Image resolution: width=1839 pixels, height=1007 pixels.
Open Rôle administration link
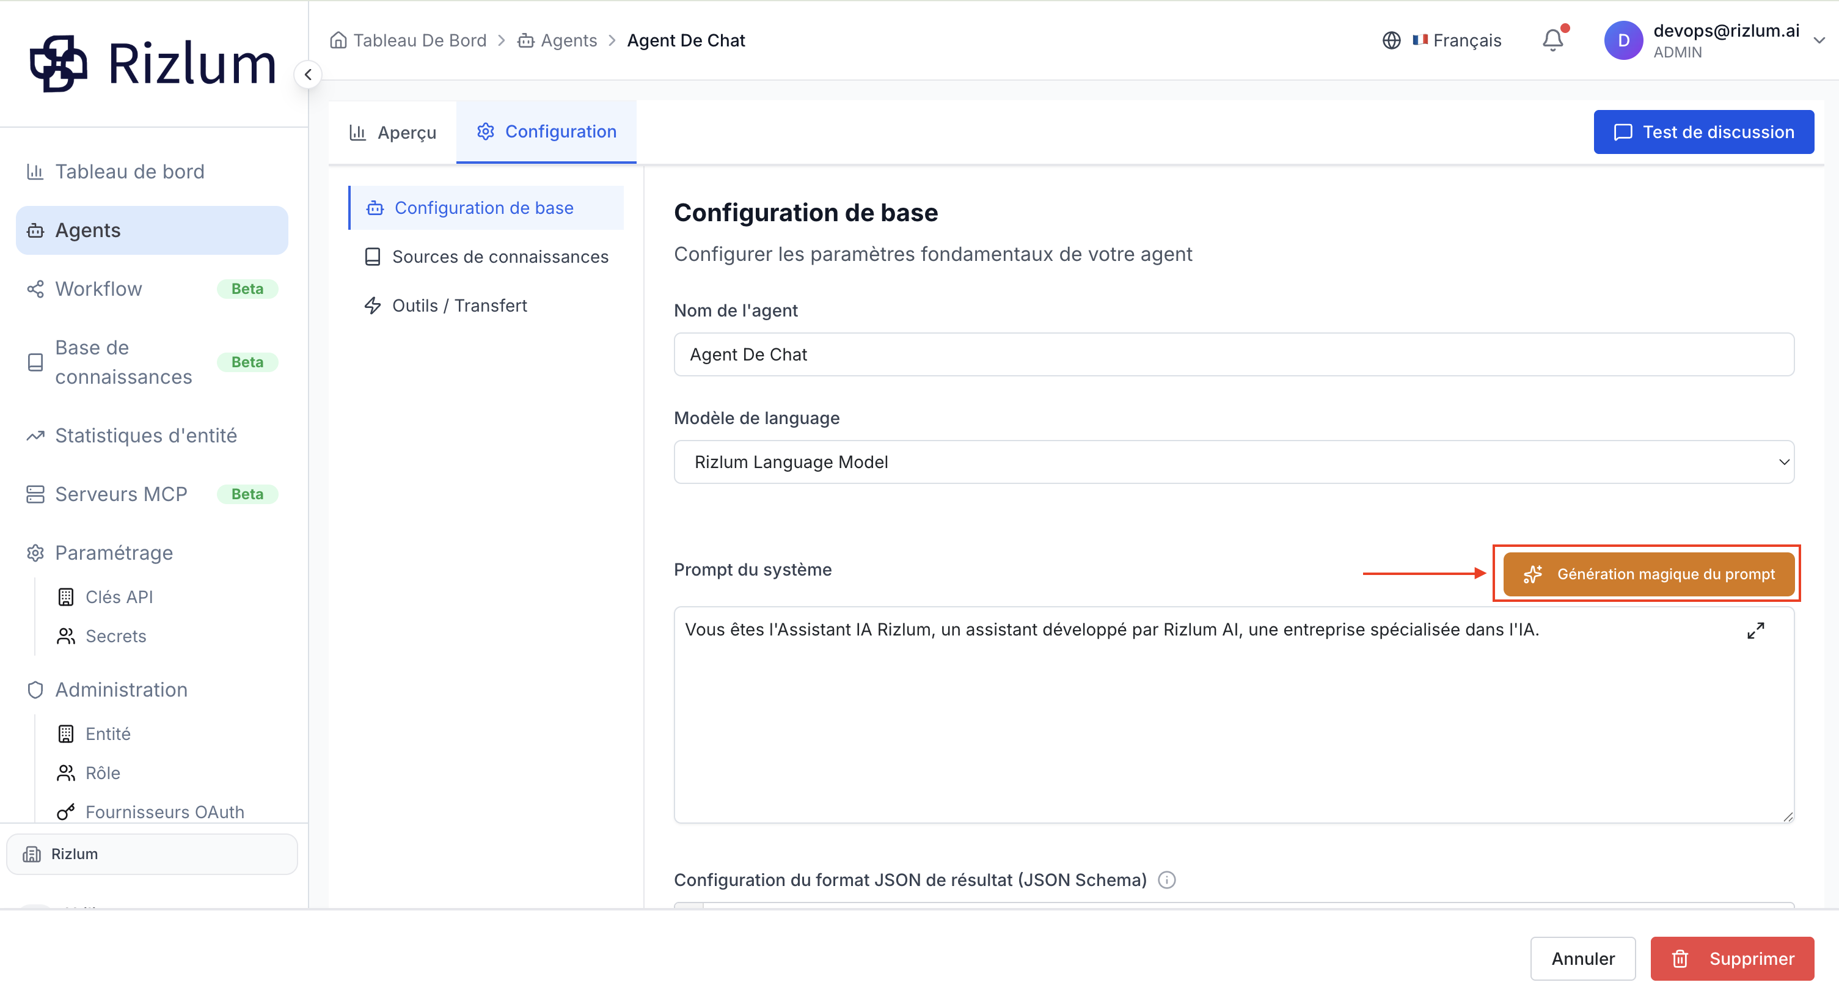[x=103, y=774]
